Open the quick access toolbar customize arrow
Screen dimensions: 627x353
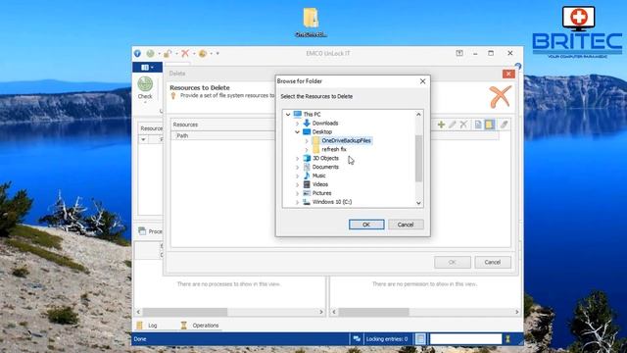pyautogui.click(x=217, y=53)
